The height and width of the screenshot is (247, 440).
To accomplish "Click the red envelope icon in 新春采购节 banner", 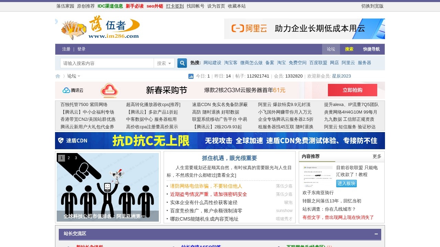I will click(110, 90).
